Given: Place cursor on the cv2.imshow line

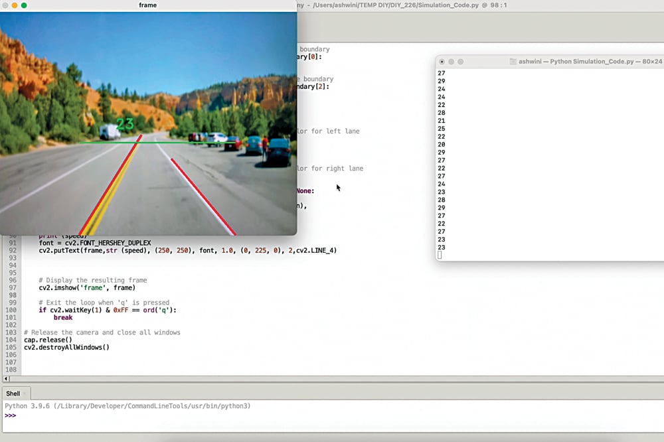Looking at the screenshot, I should tap(86, 288).
